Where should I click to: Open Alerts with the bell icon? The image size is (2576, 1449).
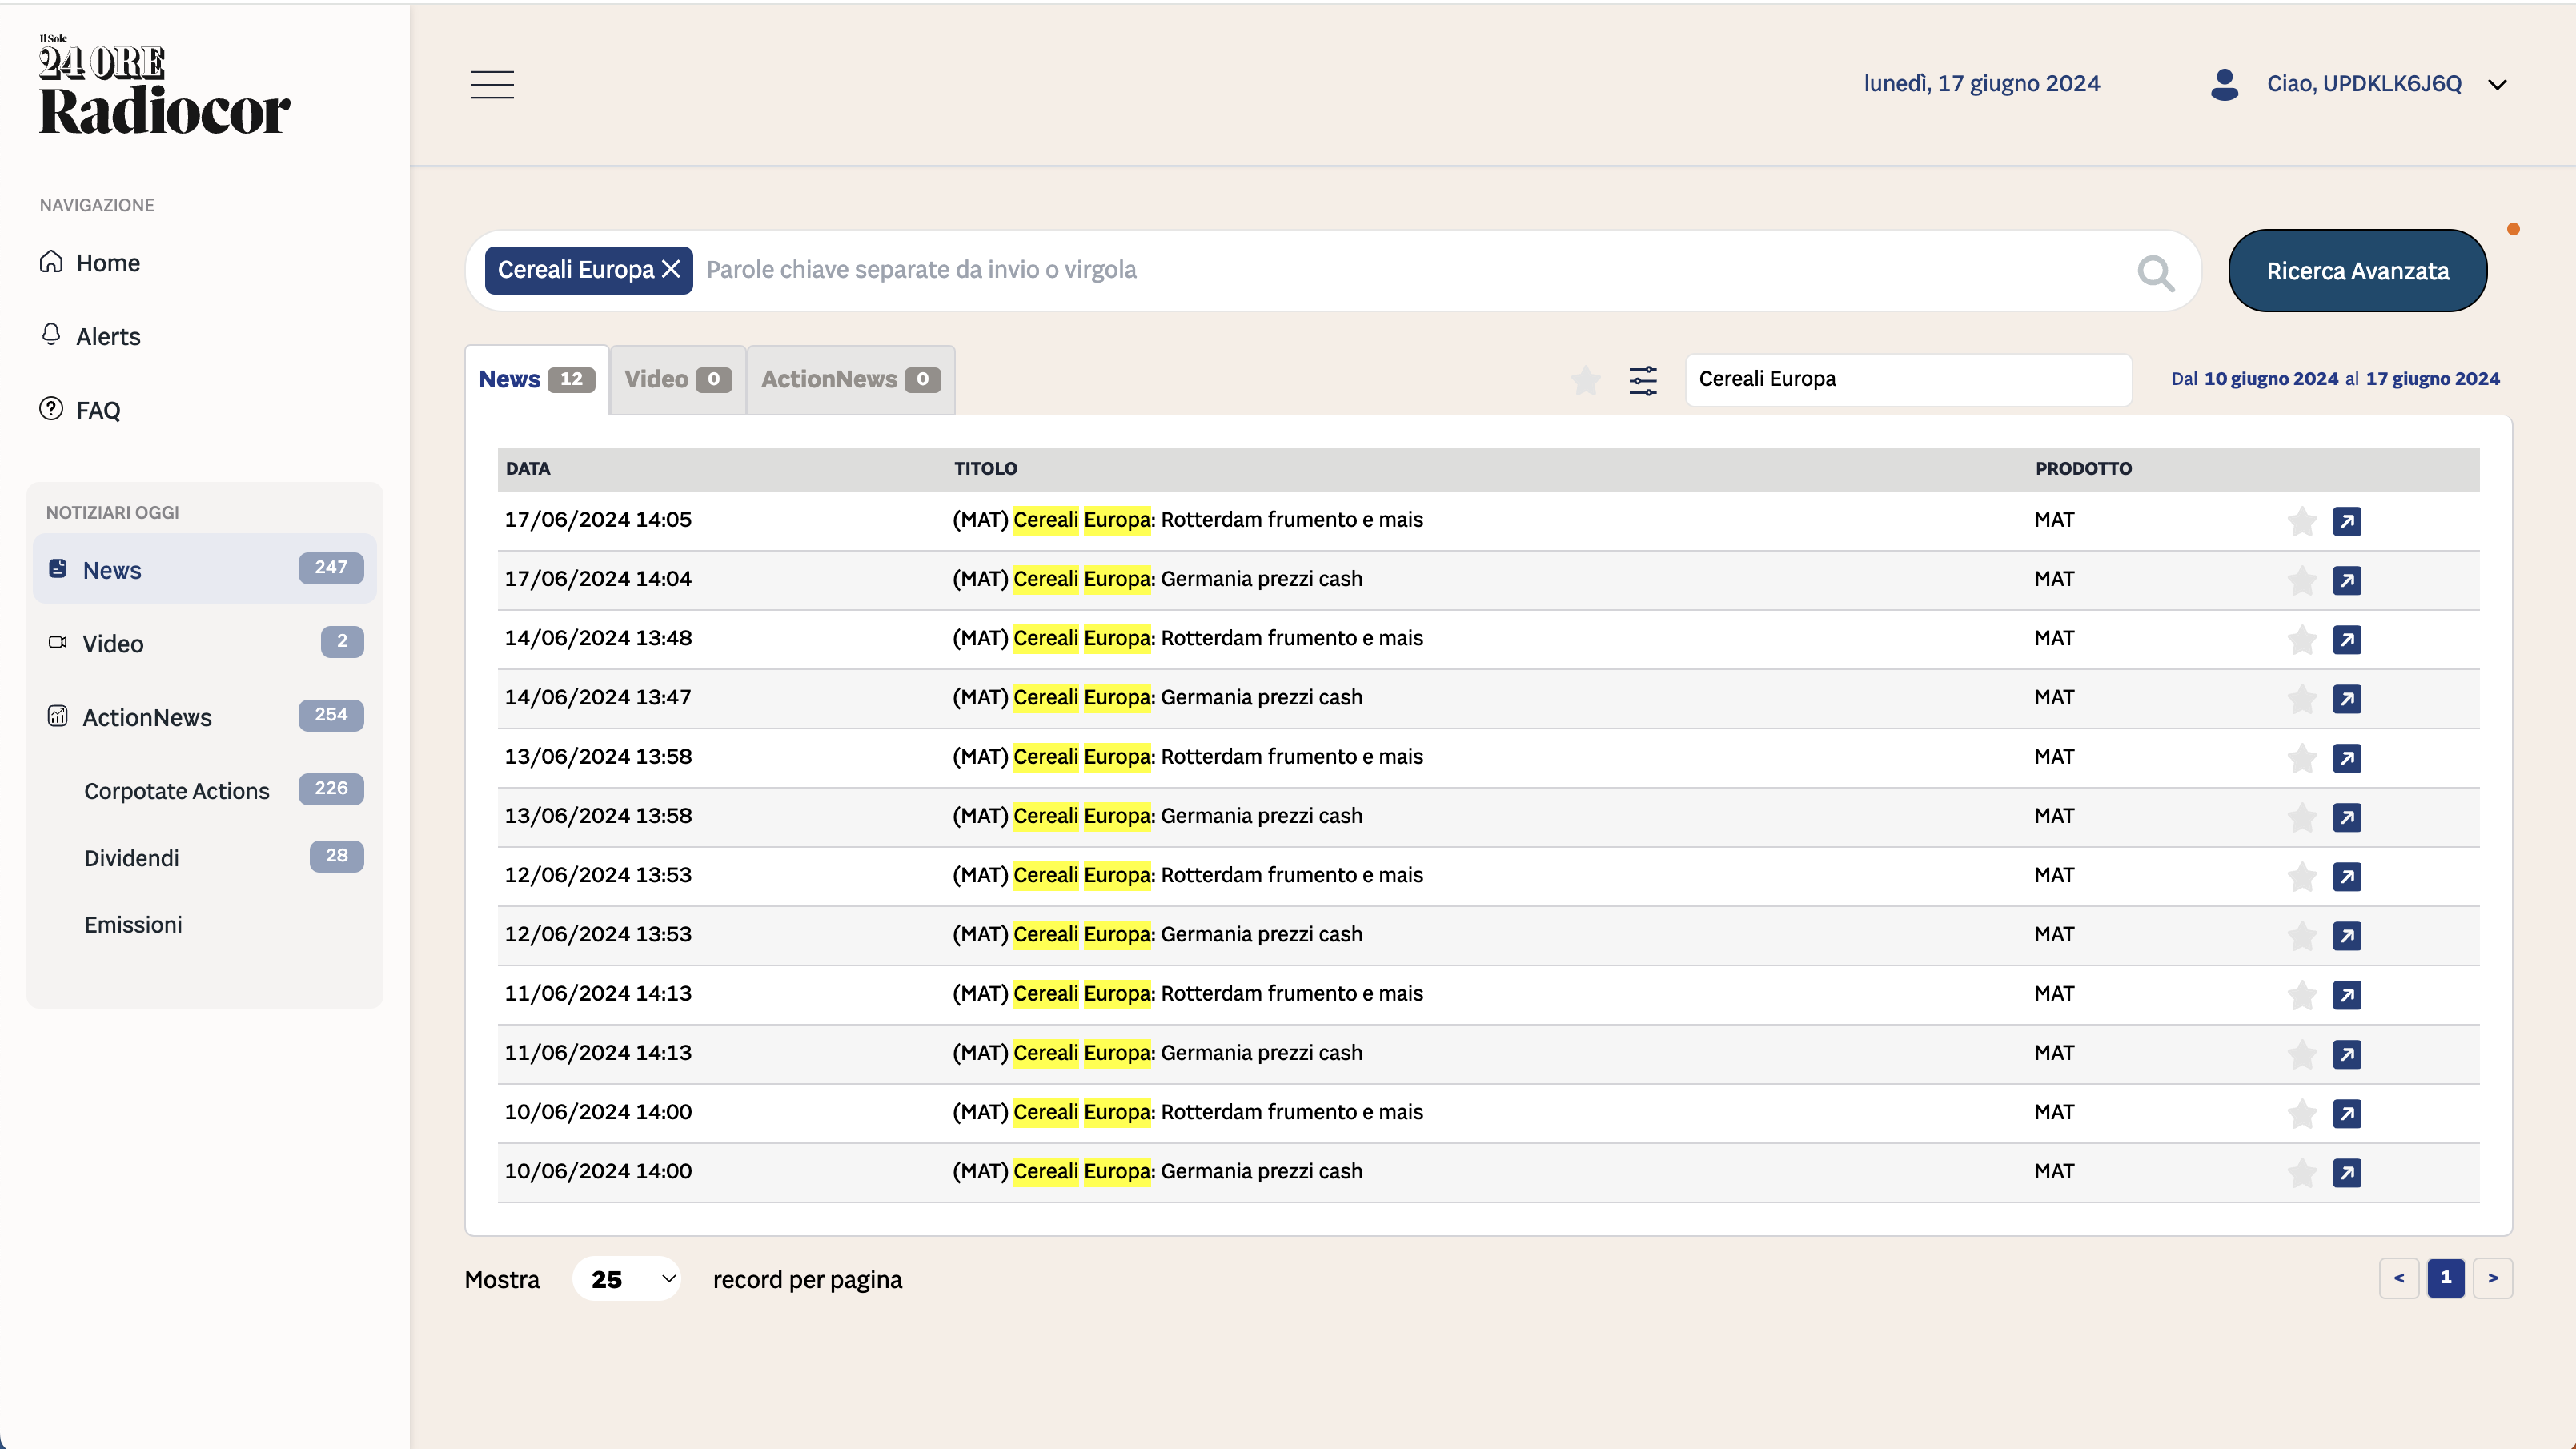51,335
